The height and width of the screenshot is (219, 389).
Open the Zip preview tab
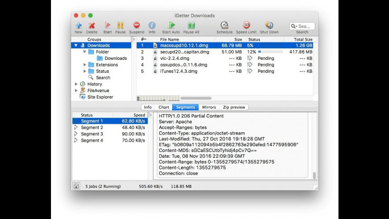234,107
